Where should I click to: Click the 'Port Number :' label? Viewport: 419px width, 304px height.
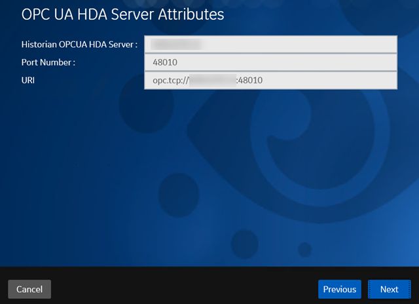click(x=48, y=62)
